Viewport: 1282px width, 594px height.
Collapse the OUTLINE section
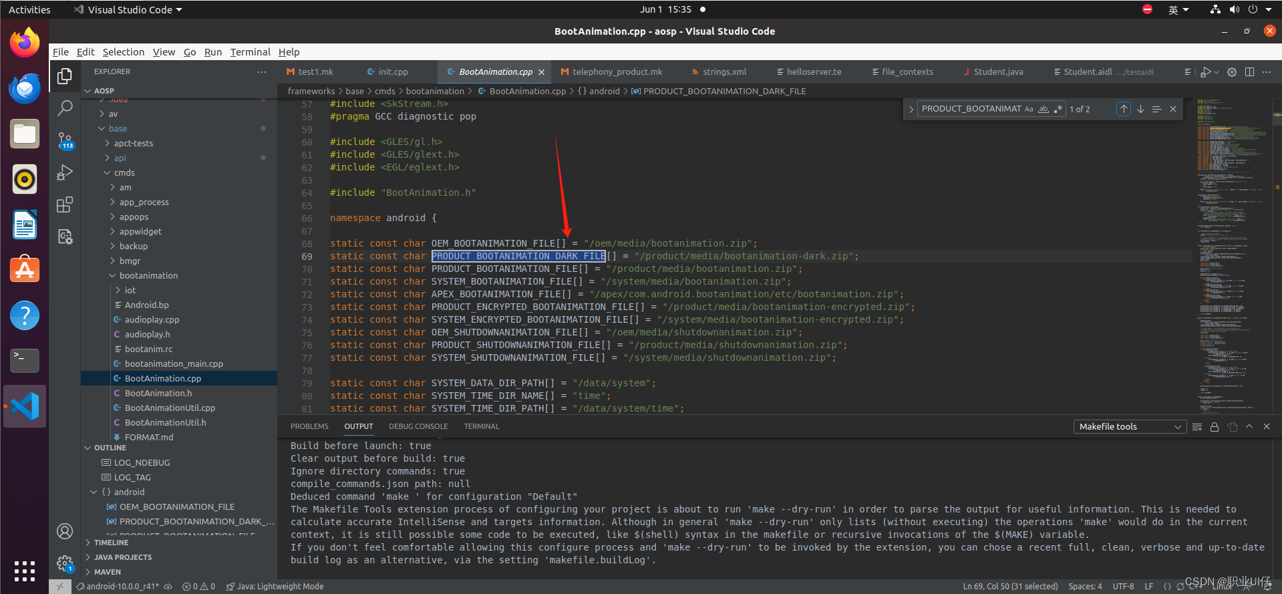coord(88,448)
